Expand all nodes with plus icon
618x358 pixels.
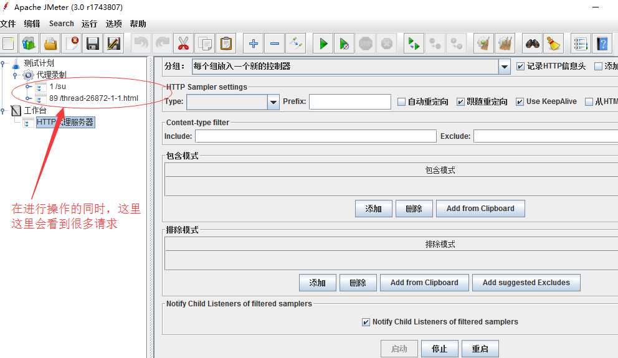pos(254,44)
